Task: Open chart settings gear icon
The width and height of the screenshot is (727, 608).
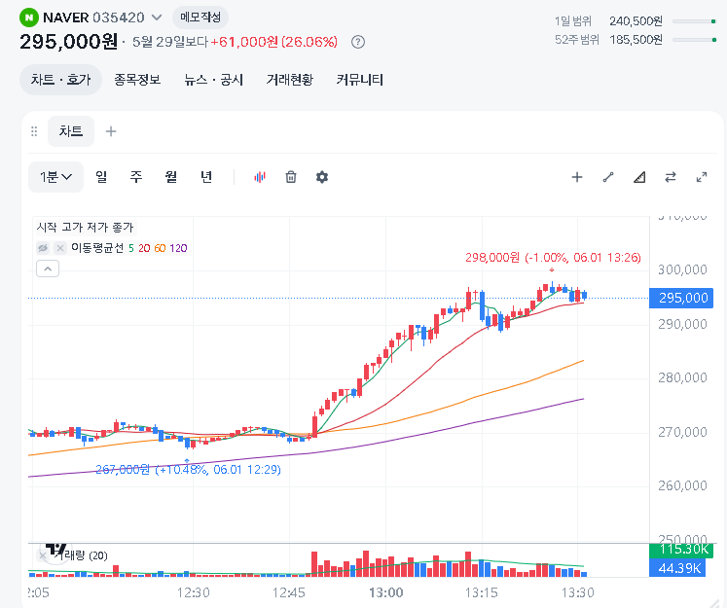Action: click(322, 177)
